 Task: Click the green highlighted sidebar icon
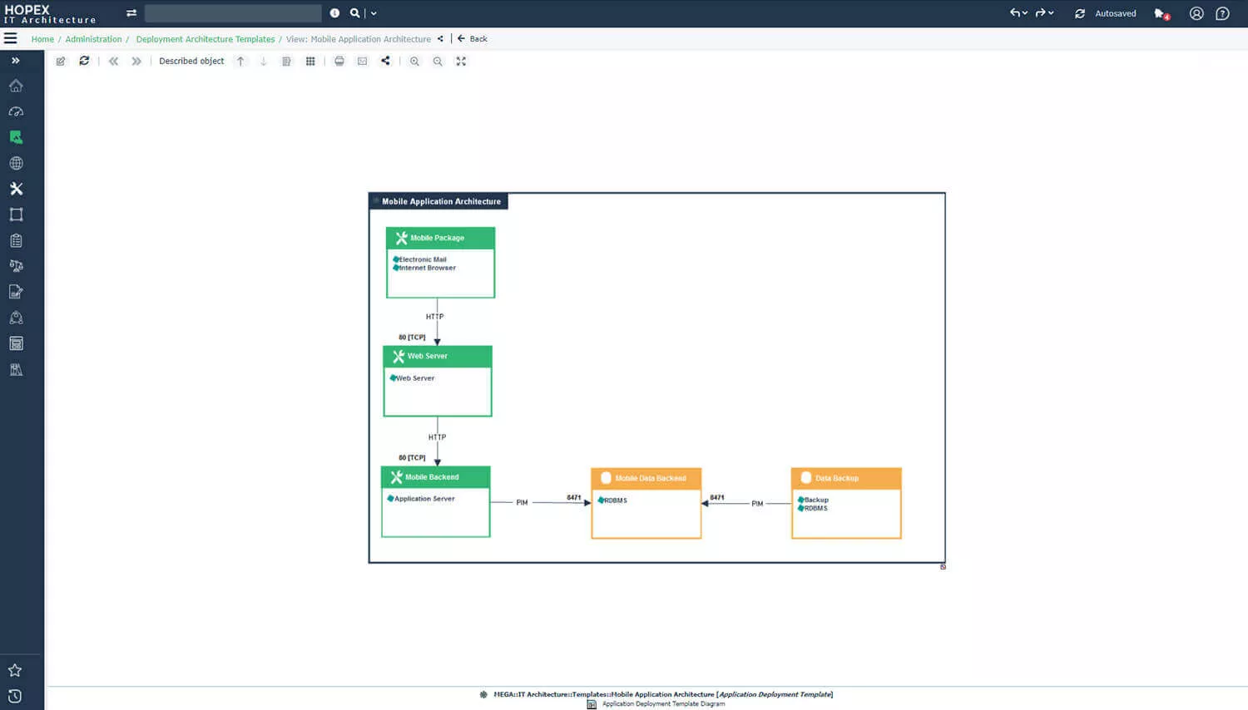pos(16,137)
